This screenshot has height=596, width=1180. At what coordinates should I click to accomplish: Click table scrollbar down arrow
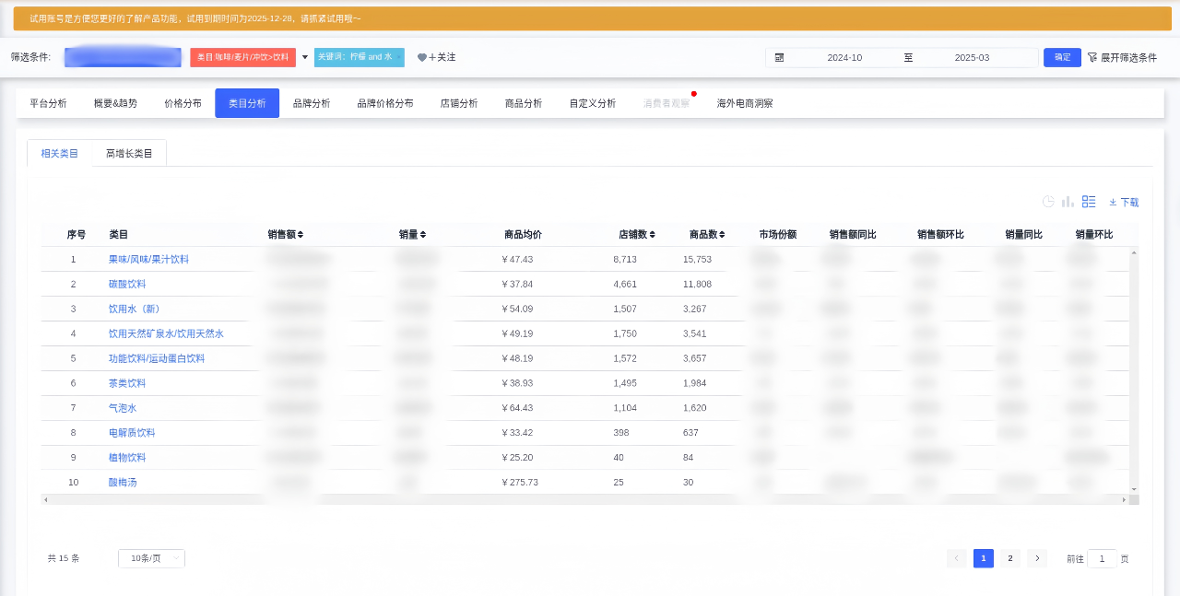pos(1134,489)
